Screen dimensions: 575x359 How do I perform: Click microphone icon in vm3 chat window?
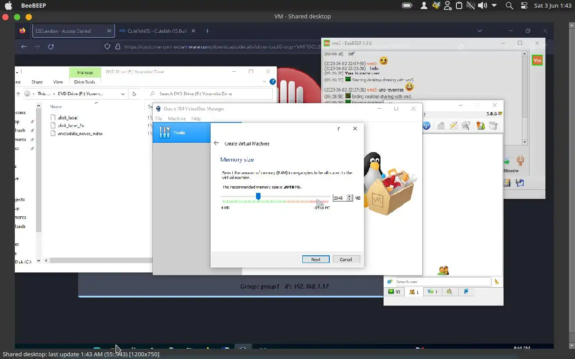pyautogui.click(x=520, y=161)
